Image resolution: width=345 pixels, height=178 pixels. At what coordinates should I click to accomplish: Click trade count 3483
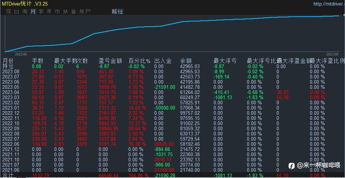pyautogui.click(x=82, y=139)
